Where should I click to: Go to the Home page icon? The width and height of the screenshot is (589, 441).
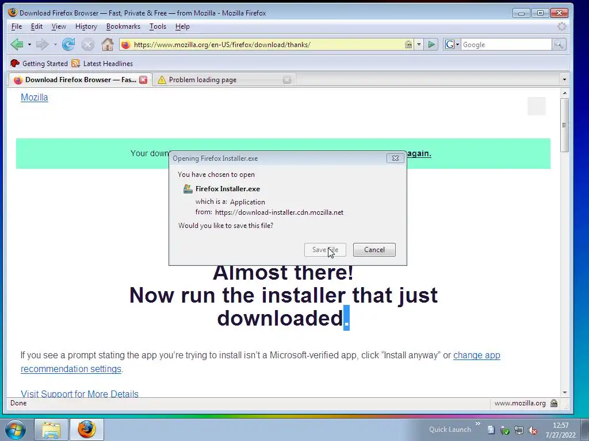108,45
